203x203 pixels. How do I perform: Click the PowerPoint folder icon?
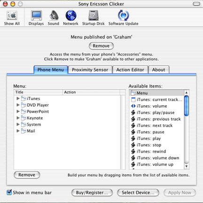pyautogui.click(x=23, y=111)
